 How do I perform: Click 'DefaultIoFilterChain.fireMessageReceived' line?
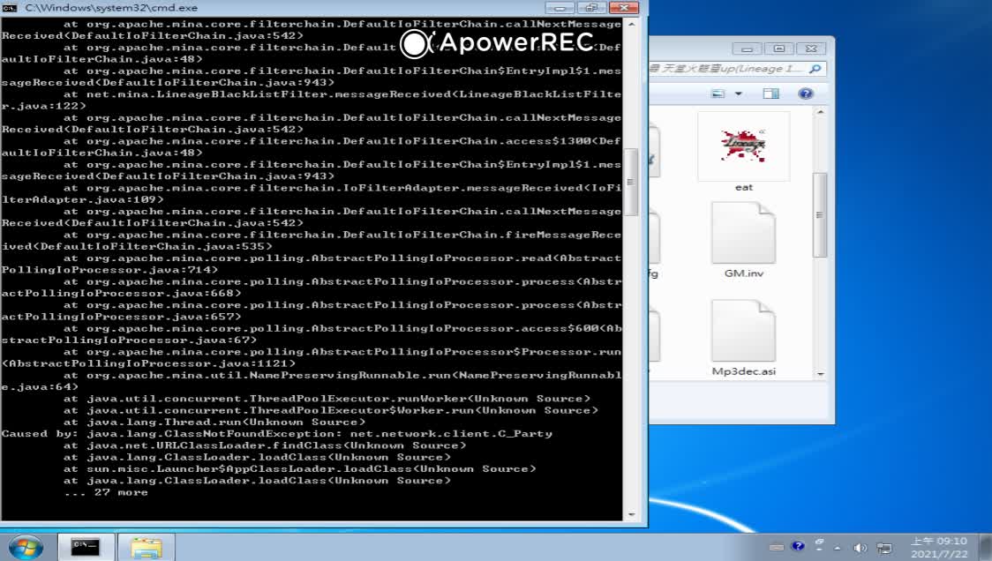pos(311,240)
